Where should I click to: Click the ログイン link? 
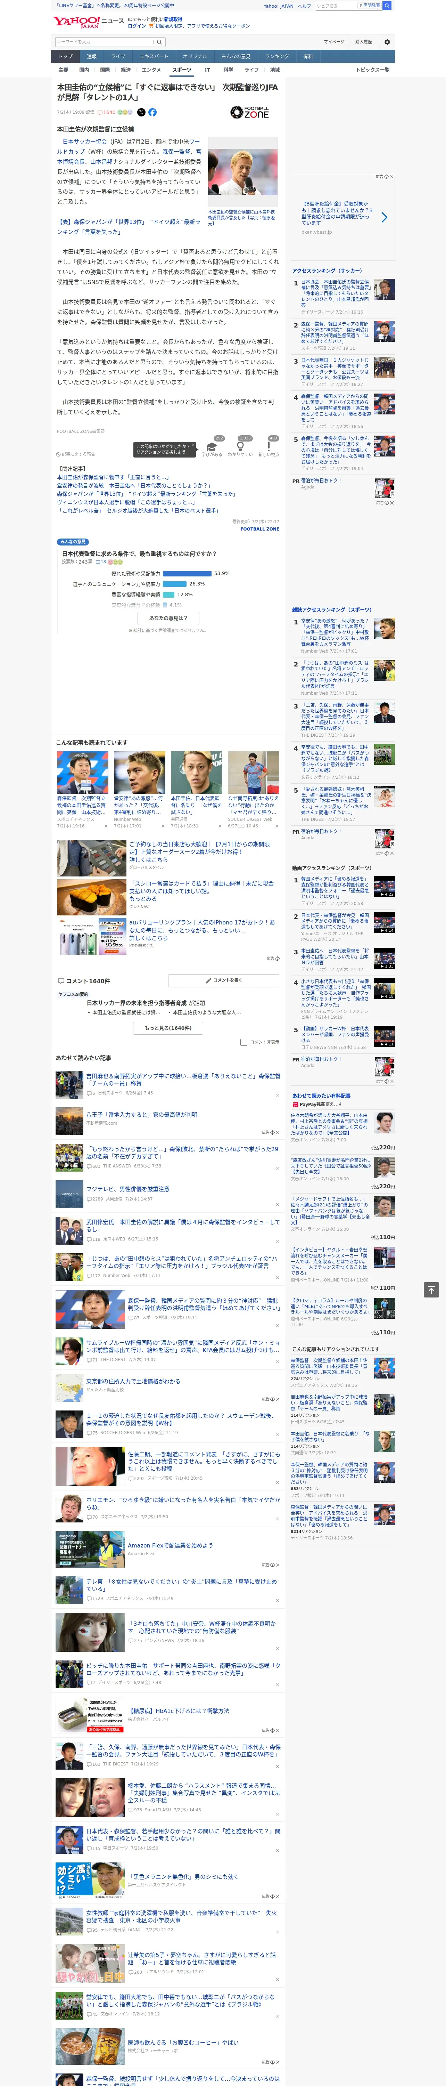tap(137, 26)
